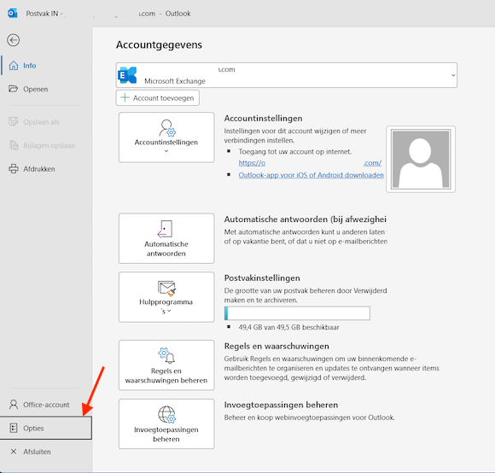Image resolution: width=495 pixels, height=473 pixels.
Task: Expand the Accountinstellingen chevron
Action: click(x=166, y=151)
